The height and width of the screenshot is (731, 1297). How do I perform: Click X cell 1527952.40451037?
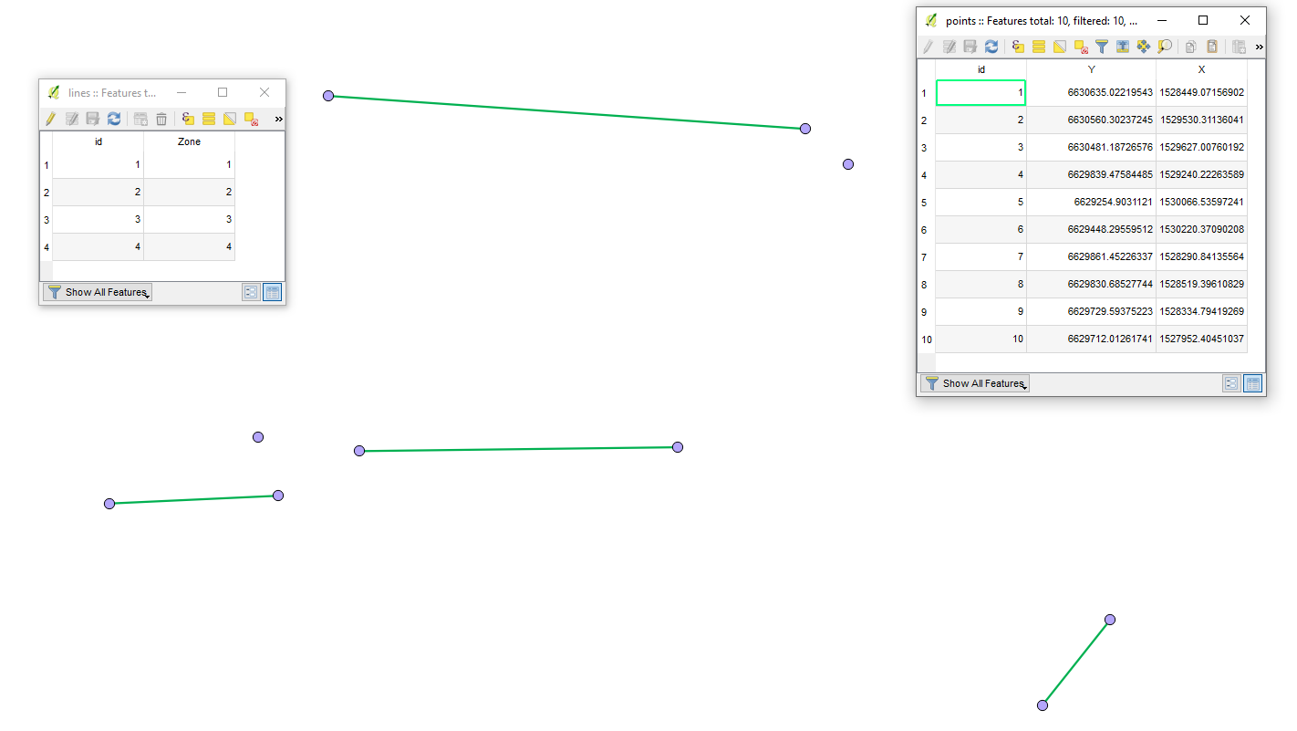pos(1202,339)
